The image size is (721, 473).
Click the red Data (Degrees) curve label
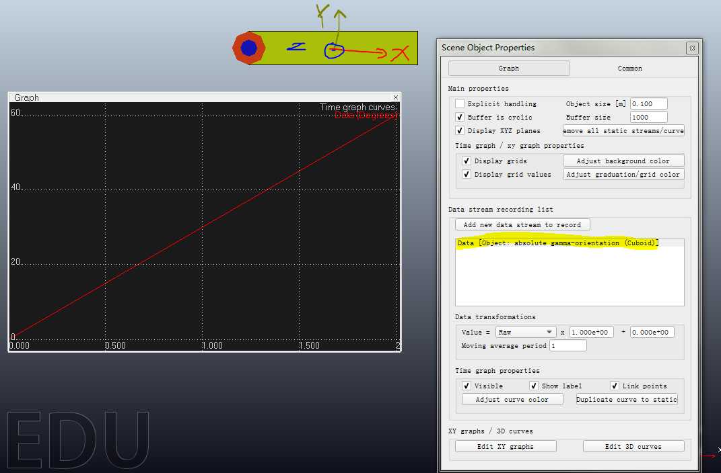coord(366,115)
